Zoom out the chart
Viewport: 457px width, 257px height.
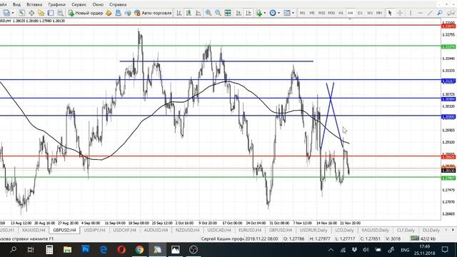click(218, 13)
